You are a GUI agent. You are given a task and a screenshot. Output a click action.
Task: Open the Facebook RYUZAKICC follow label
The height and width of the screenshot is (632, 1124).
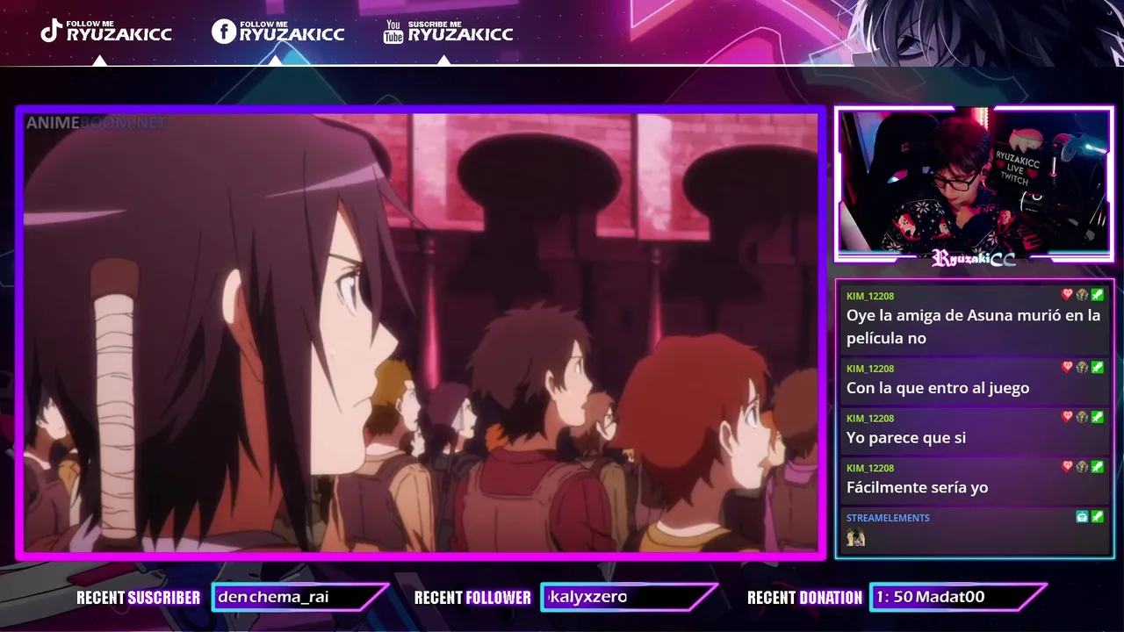pos(292,32)
